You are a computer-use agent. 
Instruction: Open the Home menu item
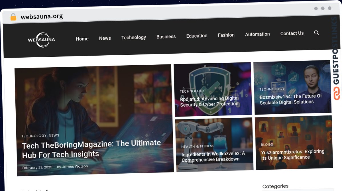[x=82, y=39]
